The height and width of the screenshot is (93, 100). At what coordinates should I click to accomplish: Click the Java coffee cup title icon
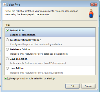[x=5, y=5]
